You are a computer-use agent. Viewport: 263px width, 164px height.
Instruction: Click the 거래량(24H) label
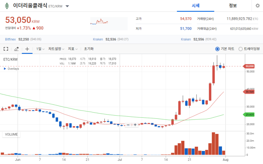(x=205, y=19)
